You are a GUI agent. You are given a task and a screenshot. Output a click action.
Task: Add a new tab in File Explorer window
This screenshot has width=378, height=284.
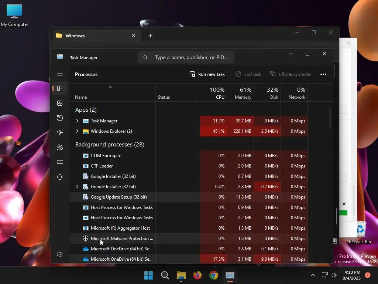tap(150, 36)
